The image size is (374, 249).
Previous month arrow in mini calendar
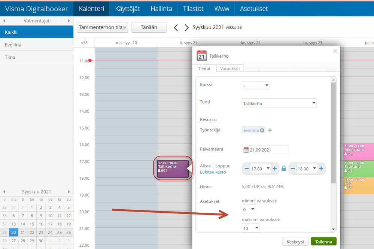[x=4, y=192]
